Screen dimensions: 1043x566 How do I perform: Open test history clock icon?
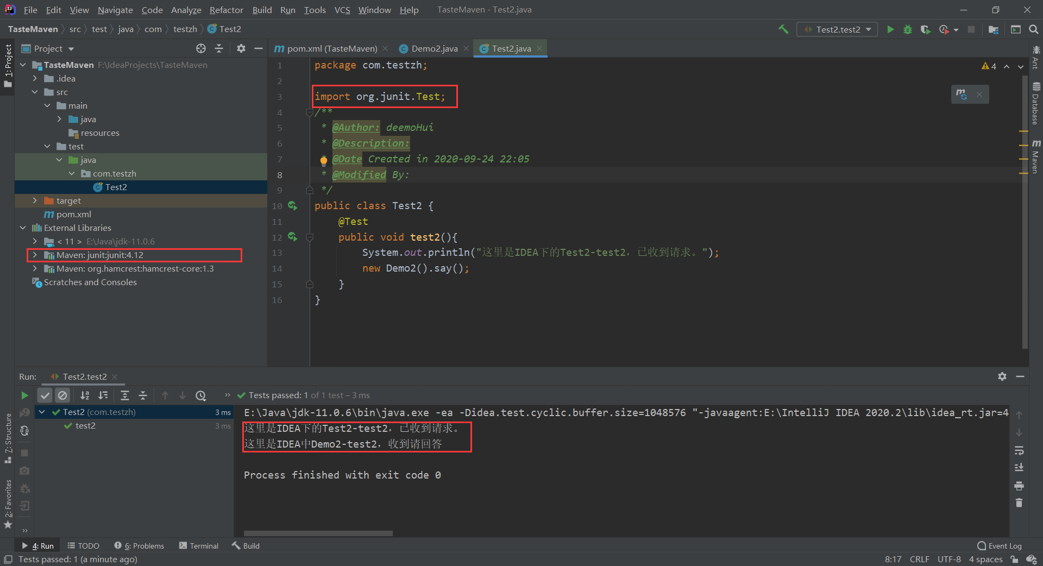pyautogui.click(x=201, y=395)
